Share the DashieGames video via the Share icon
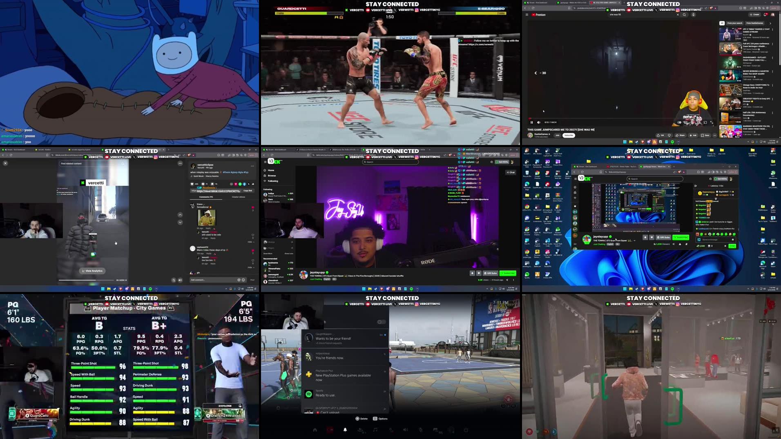 pos(680,135)
